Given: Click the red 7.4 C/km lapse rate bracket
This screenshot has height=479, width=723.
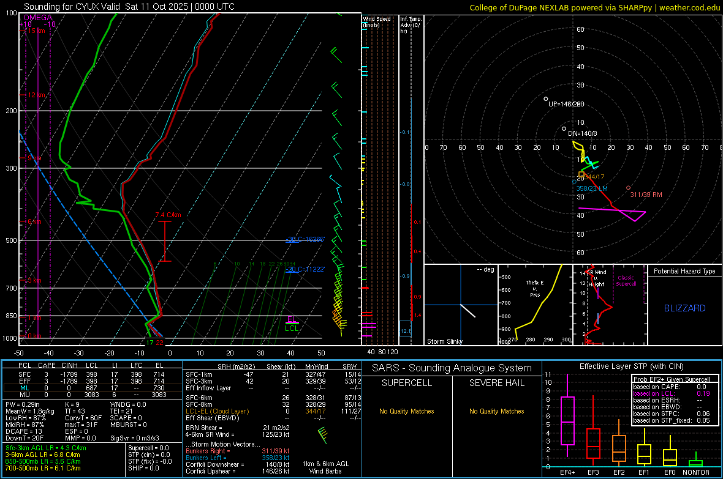Looking at the screenshot, I should coord(165,242).
